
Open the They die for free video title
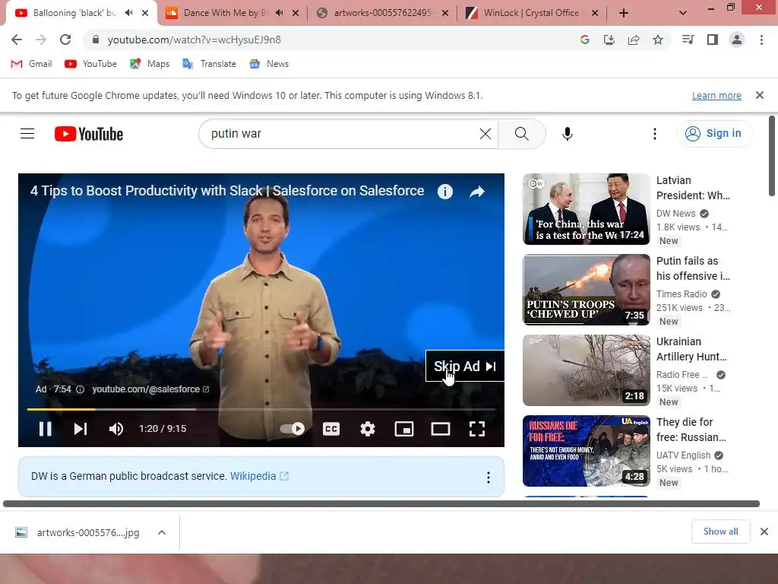(691, 430)
